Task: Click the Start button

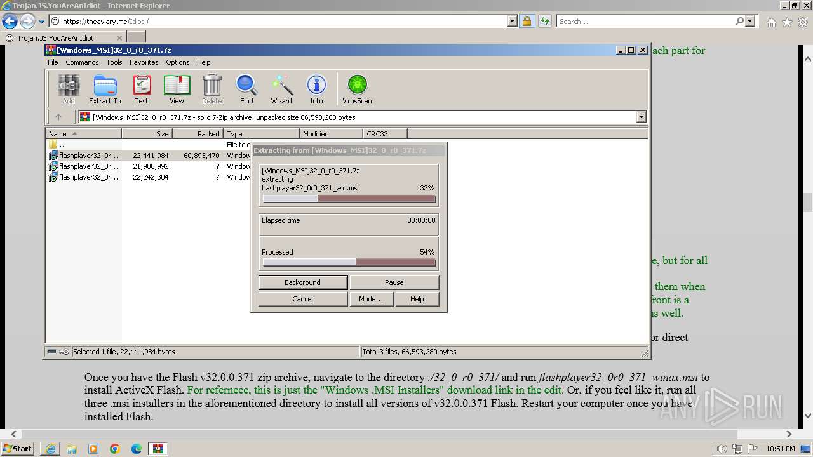Action: 17,449
